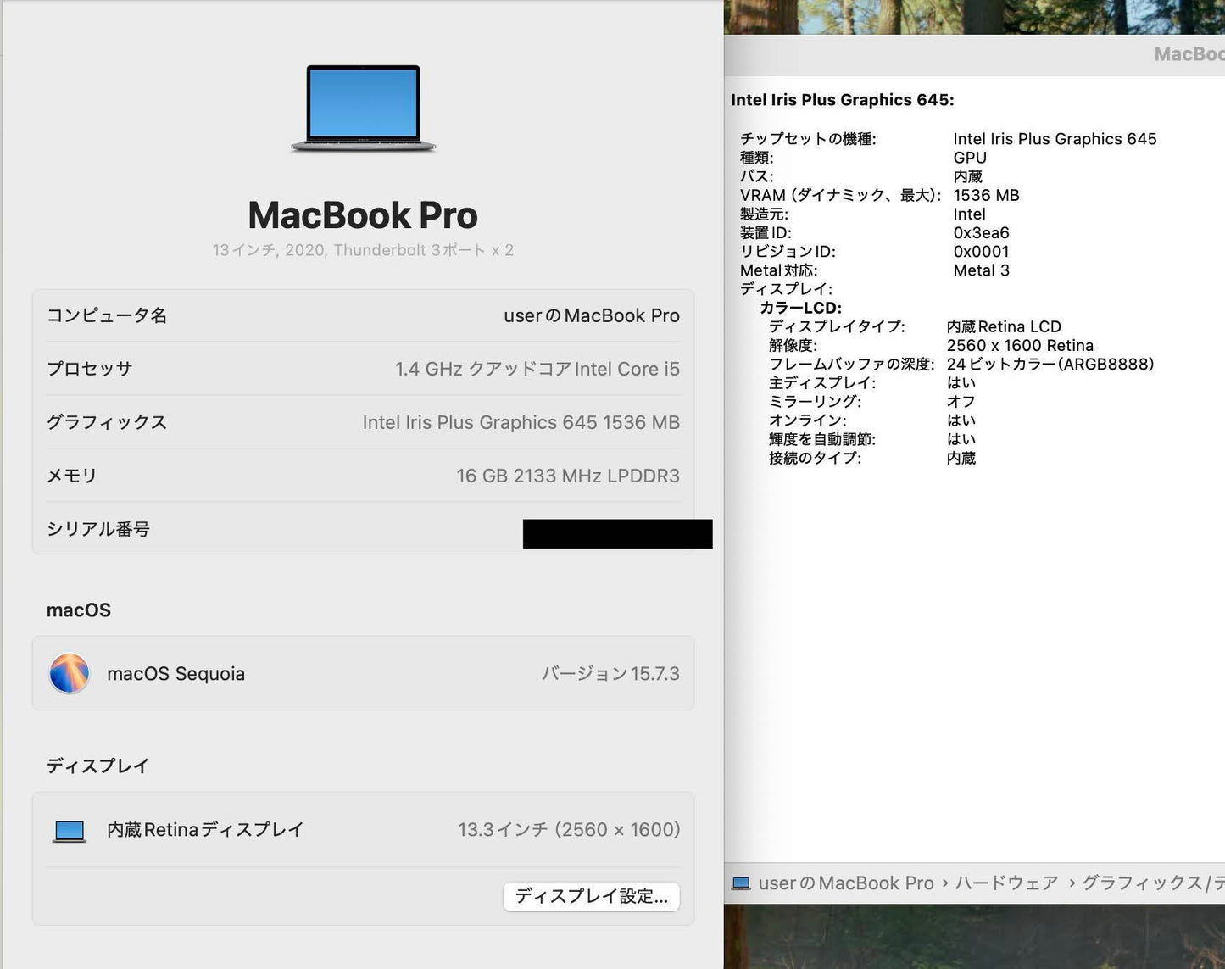Open ディスプレイ設定... button

click(591, 896)
